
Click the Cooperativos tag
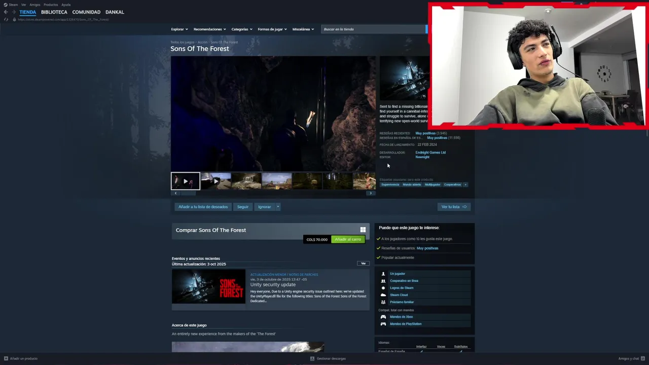tap(452, 185)
